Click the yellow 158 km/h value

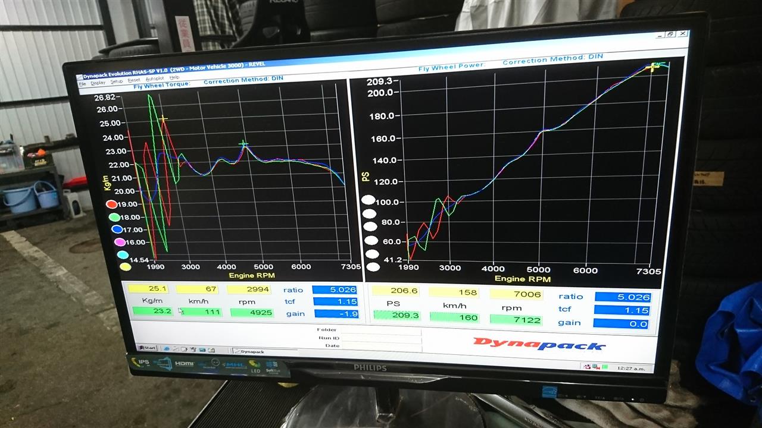[453, 292]
